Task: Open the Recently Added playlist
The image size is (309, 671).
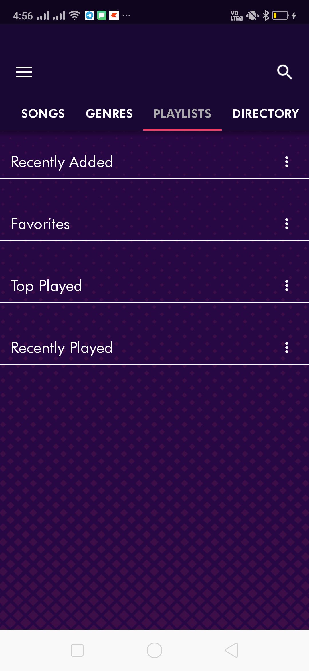Action: click(x=62, y=162)
